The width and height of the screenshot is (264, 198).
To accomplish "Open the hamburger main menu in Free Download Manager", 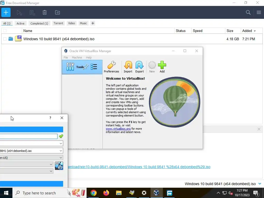I will pyautogui.click(x=259, y=12).
